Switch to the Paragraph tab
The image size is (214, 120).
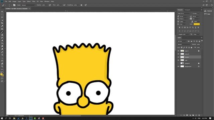[187, 10]
